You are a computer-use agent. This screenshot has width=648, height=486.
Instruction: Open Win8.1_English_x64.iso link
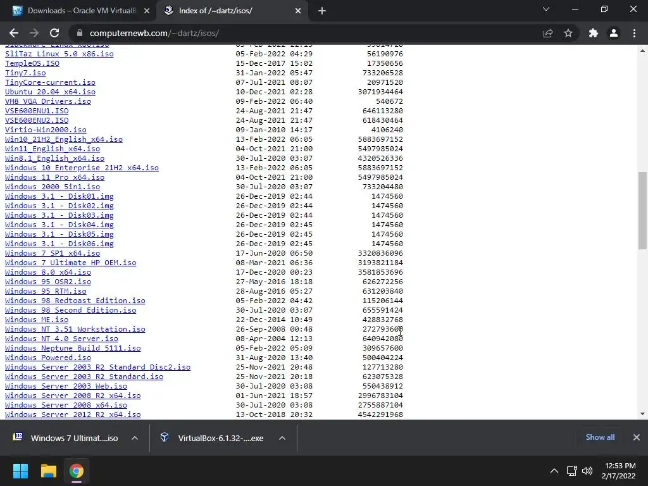54,158
